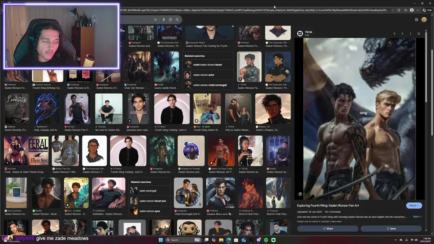Bookmark this page with the star icon

(393, 10)
